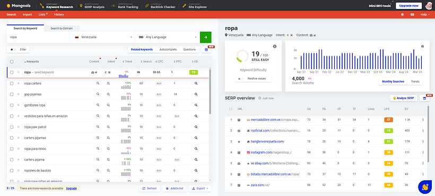Select the Autocomplete tab
Image resolution: width=435 pixels, height=196 pixels.
pyautogui.click(x=168, y=50)
